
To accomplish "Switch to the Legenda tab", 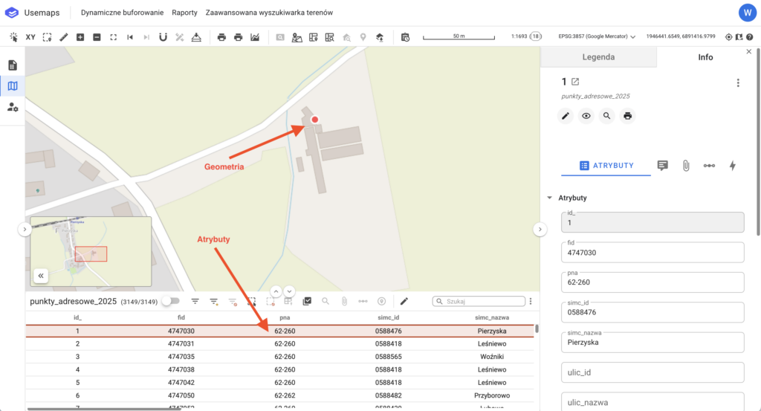I will point(598,57).
